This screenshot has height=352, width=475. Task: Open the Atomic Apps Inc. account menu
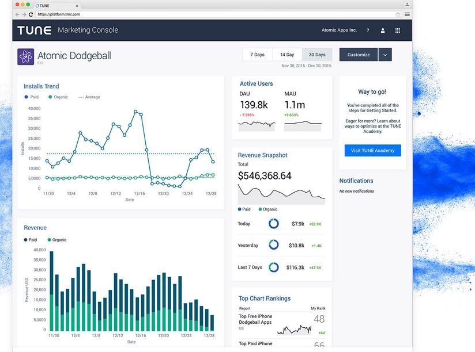(339, 30)
